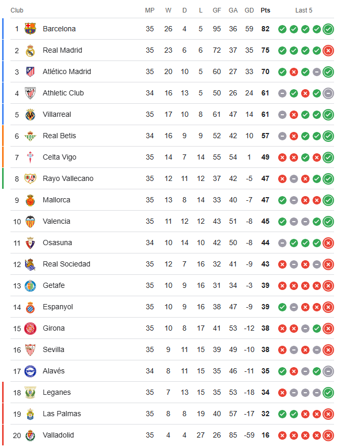Open the Real Betis team link

pos(59,136)
